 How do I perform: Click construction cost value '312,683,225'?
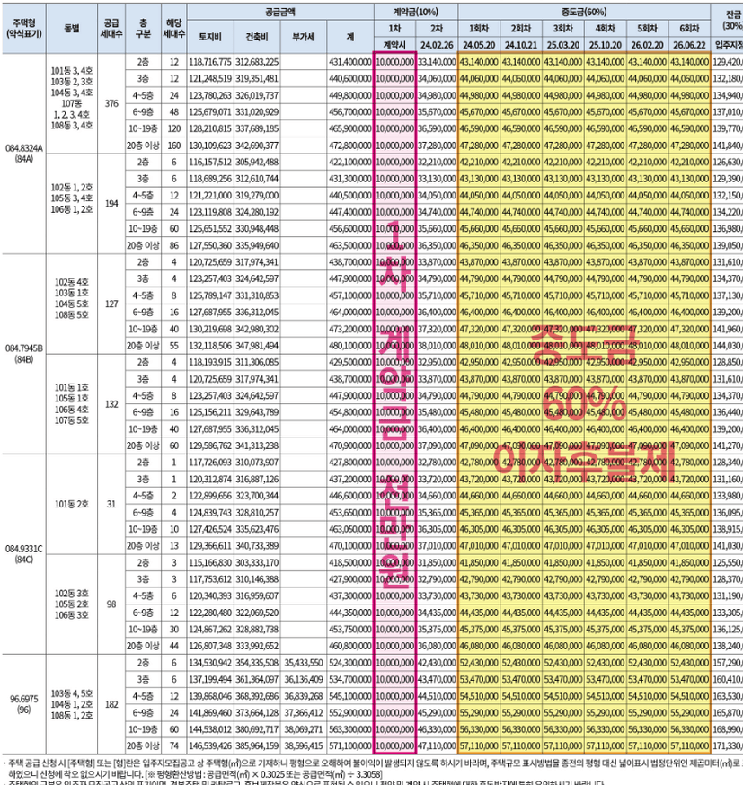click(x=257, y=62)
